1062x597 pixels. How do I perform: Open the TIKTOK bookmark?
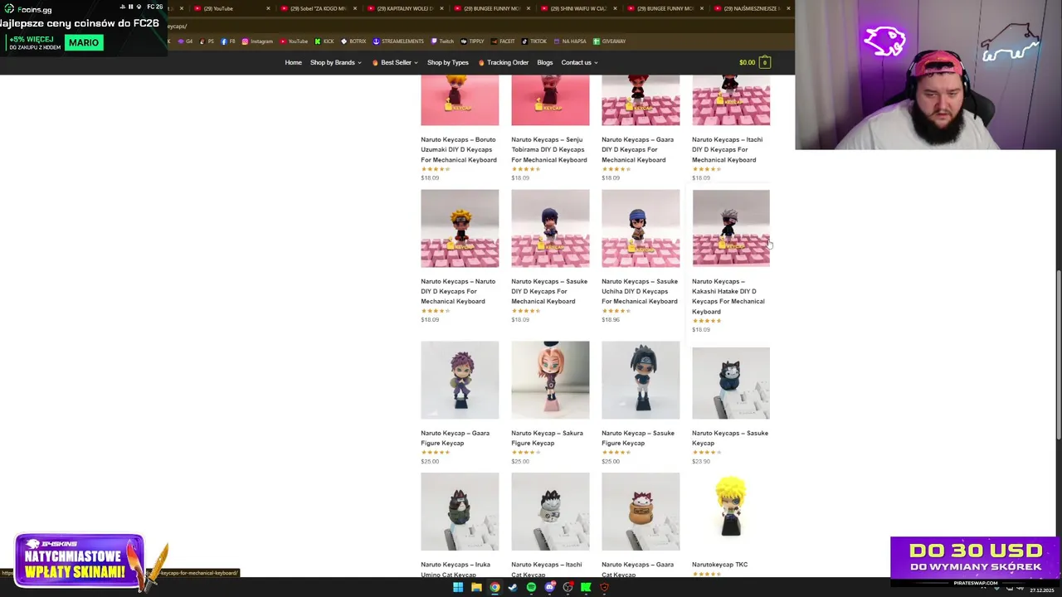point(534,41)
